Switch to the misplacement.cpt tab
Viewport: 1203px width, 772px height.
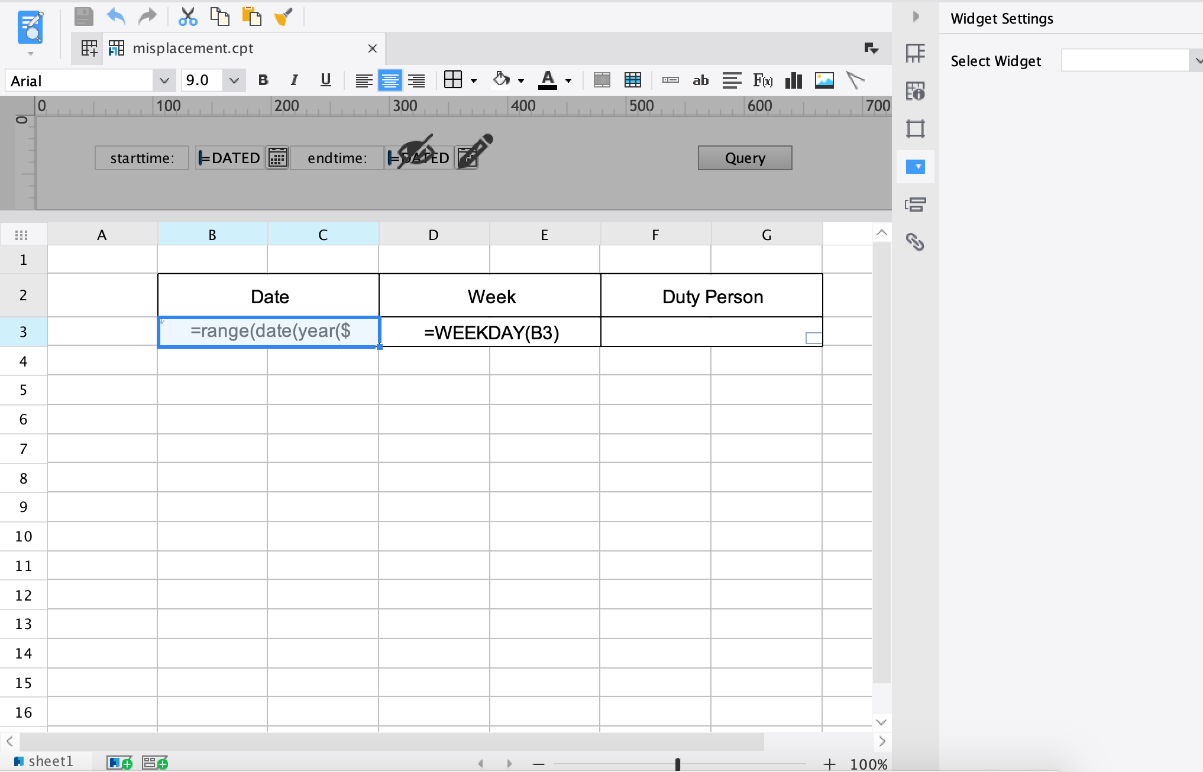tap(193, 48)
